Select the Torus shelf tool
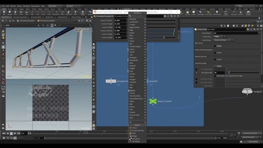263x148 pixels. click(x=21, y=13)
